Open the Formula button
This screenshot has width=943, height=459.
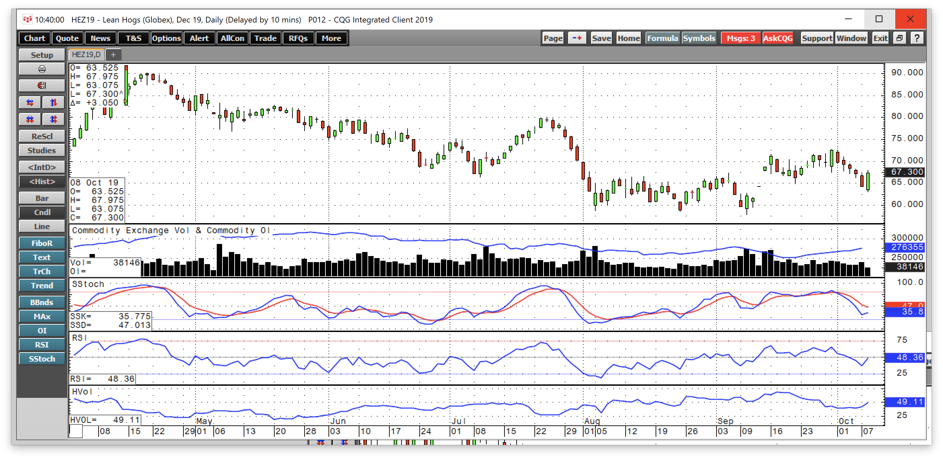tap(662, 38)
